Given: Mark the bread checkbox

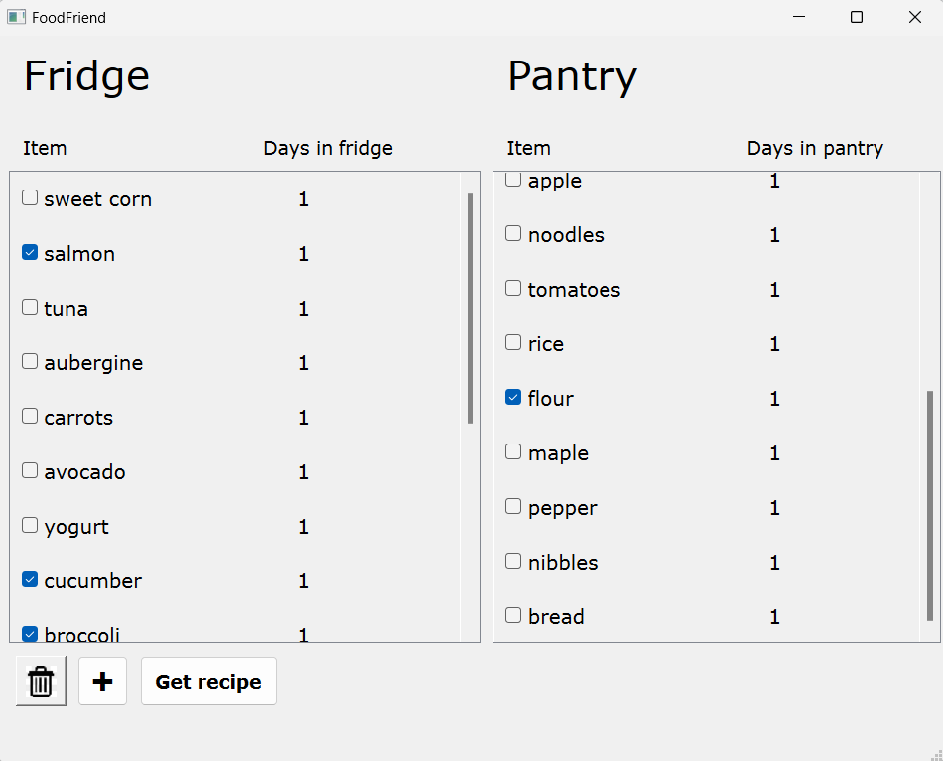Looking at the screenshot, I should coord(513,616).
